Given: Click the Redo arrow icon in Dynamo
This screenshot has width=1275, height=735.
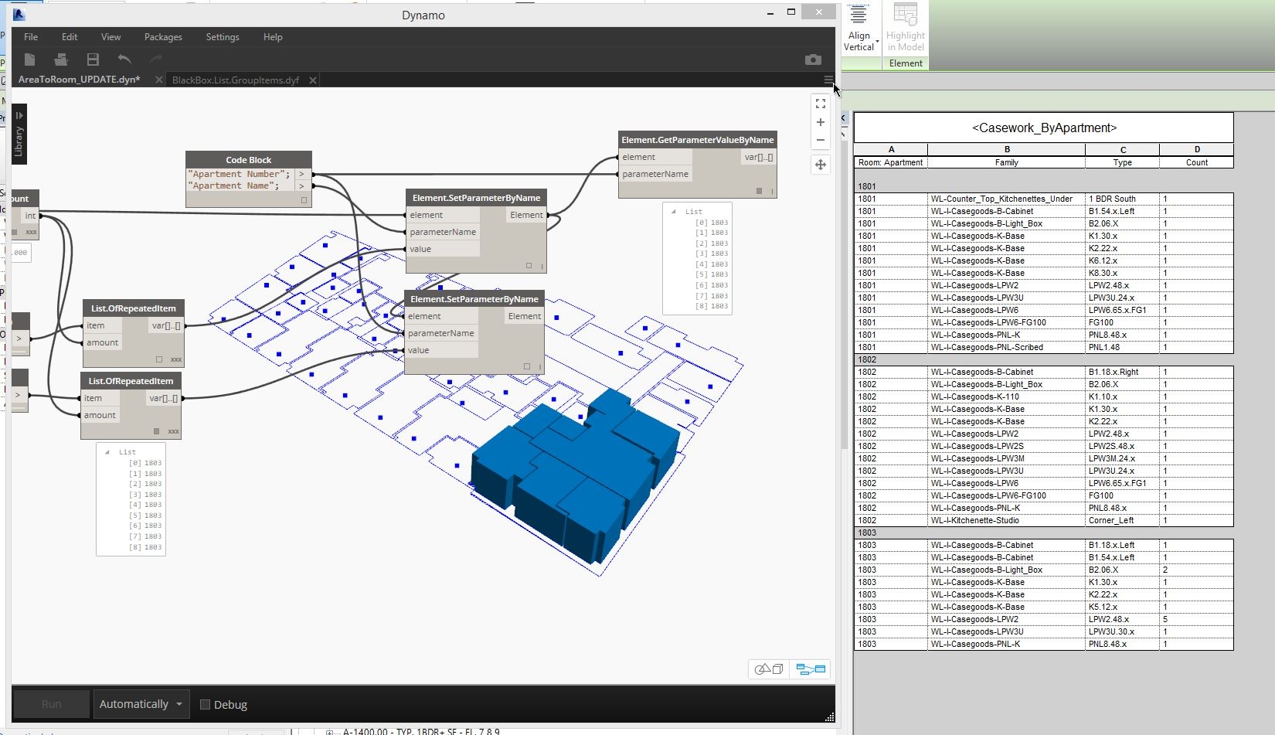Looking at the screenshot, I should click(x=155, y=60).
